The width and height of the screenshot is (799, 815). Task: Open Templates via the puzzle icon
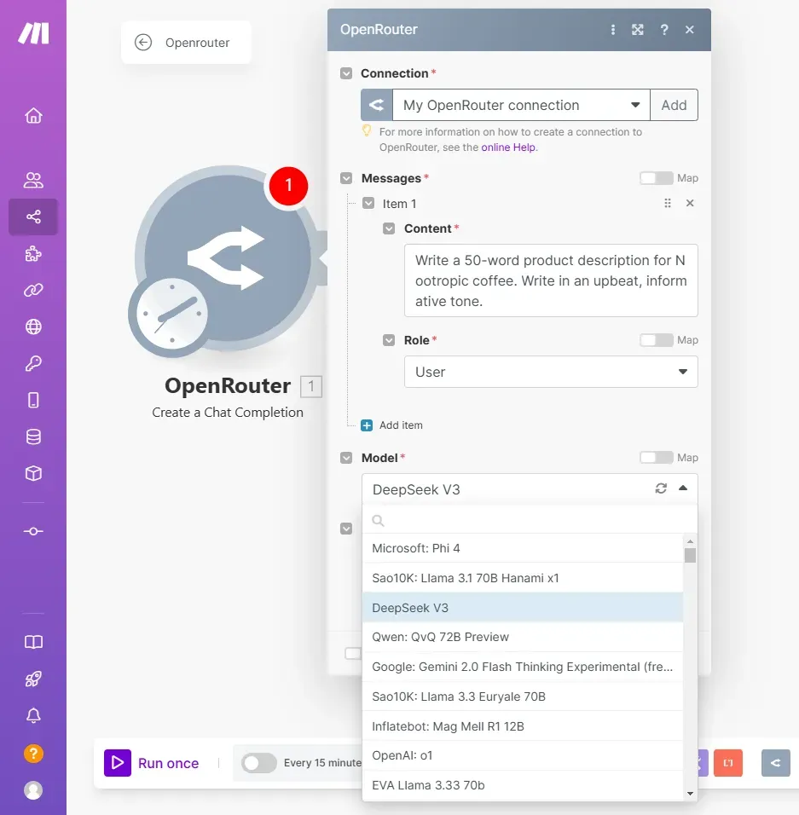point(33,254)
